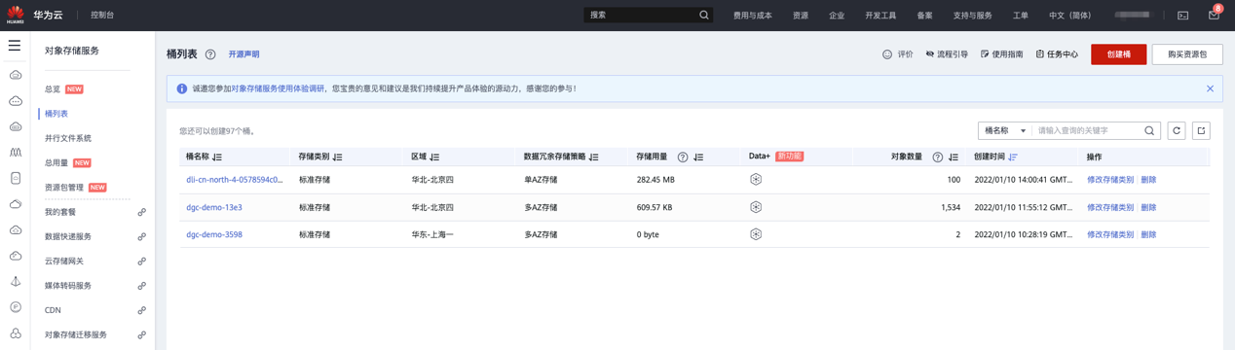Open the cloud shell terminal icon
The height and width of the screenshot is (350, 1235).
(1182, 16)
